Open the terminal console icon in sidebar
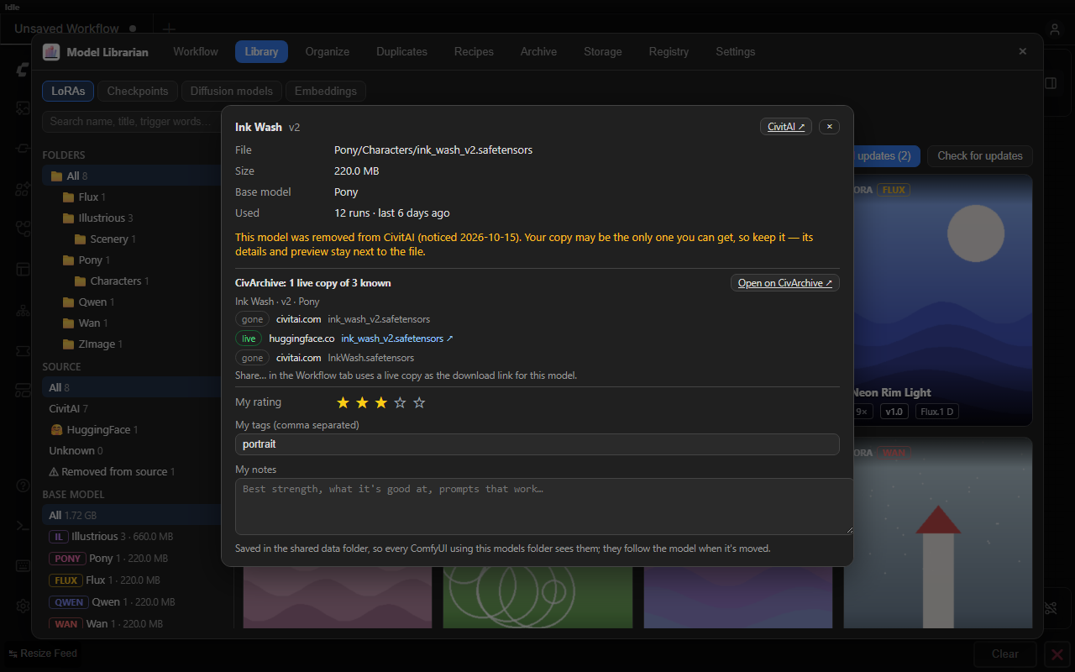 23,525
